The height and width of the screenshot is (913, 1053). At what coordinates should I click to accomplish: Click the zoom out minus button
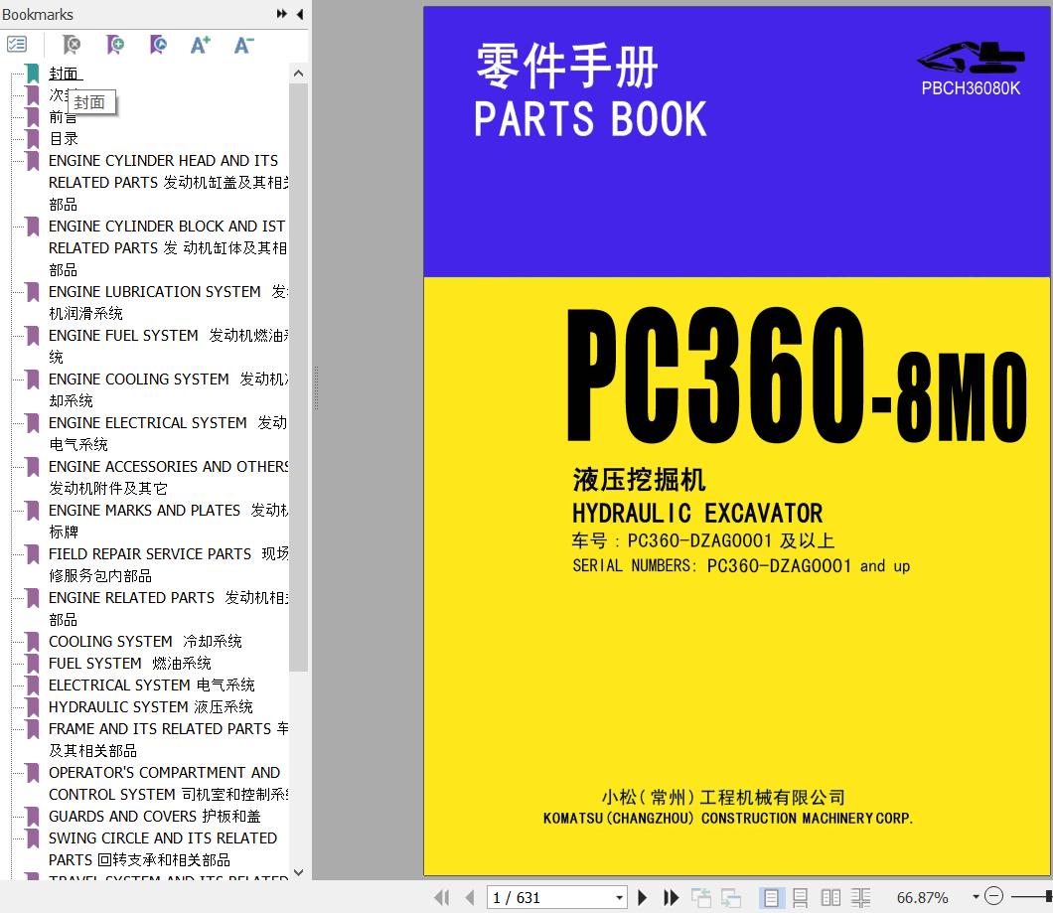994,896
